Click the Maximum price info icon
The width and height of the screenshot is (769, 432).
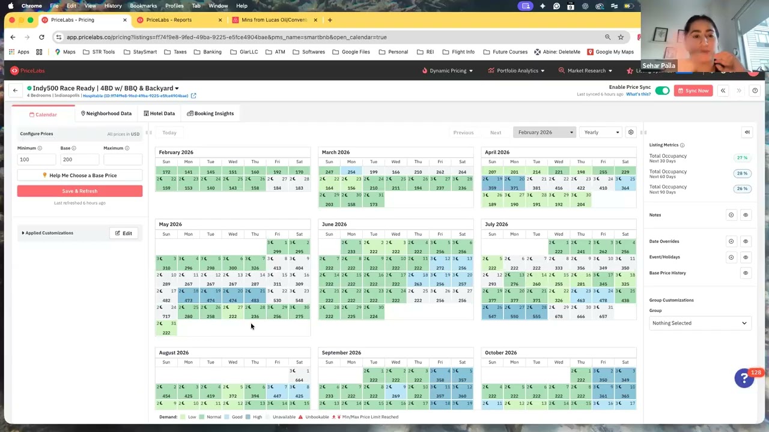pos(128,148)
